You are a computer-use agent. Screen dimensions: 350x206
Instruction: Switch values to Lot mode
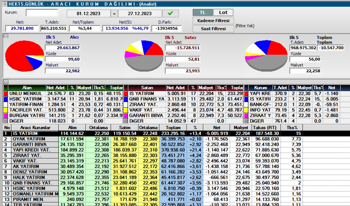(x=223, y=13)
